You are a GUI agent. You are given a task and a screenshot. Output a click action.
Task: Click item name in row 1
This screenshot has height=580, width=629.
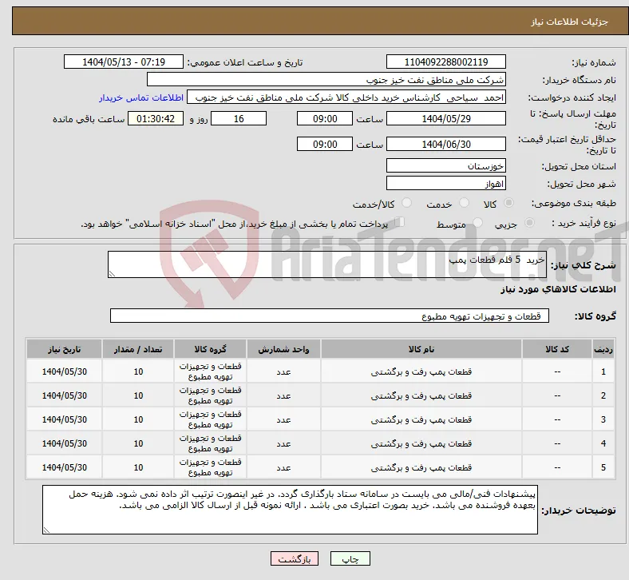[x=421, y=371]
